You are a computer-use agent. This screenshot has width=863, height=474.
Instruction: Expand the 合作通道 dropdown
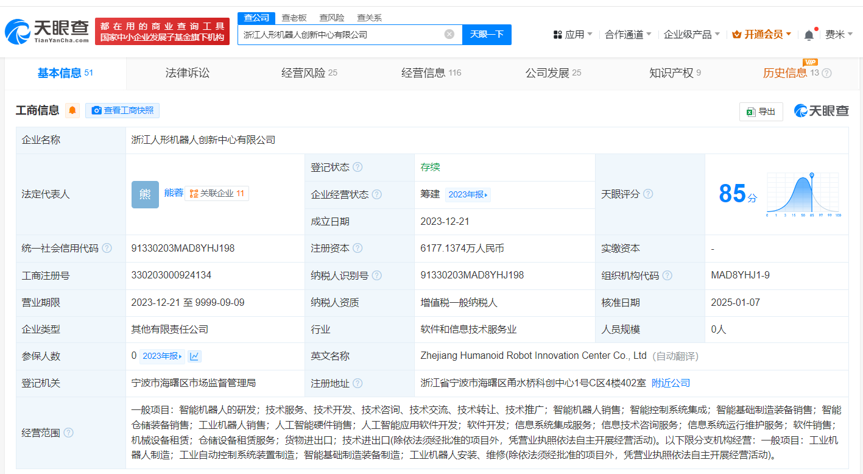coord(628,35)
